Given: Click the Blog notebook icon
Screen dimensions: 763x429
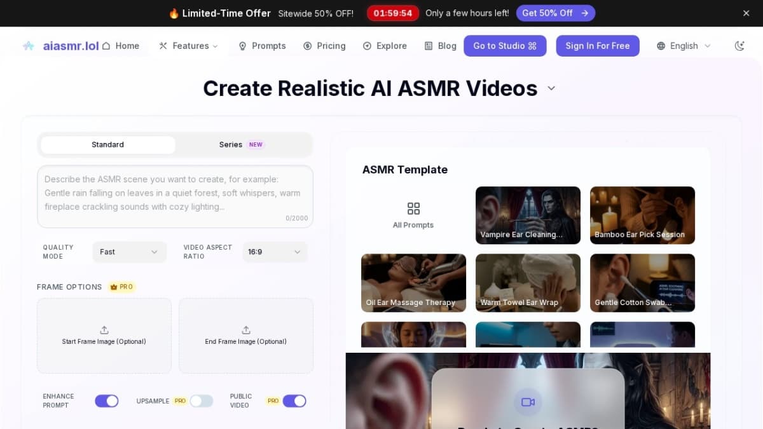Looking at the screenshot, I should pos(427,46).
